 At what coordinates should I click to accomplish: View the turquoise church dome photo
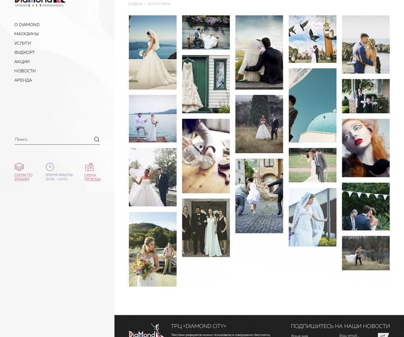pos(312,105)
